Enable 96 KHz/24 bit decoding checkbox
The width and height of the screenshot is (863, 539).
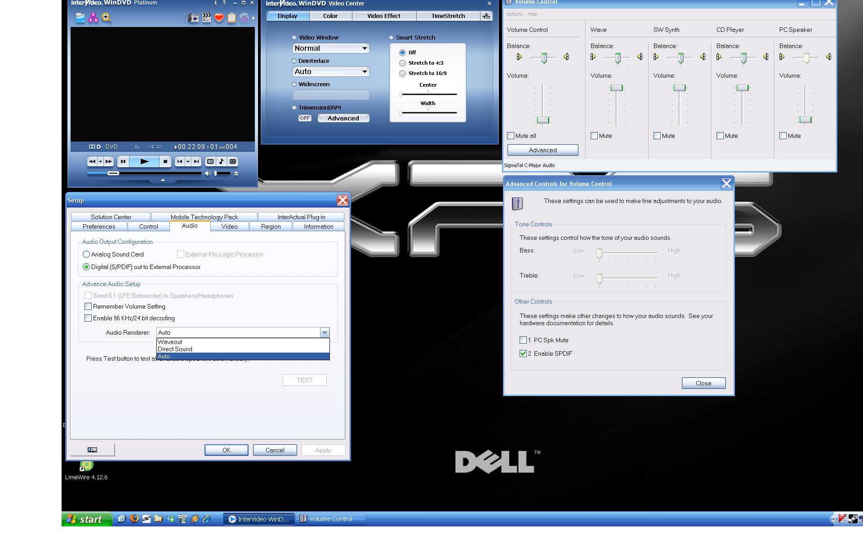click(x=88, y=318)
